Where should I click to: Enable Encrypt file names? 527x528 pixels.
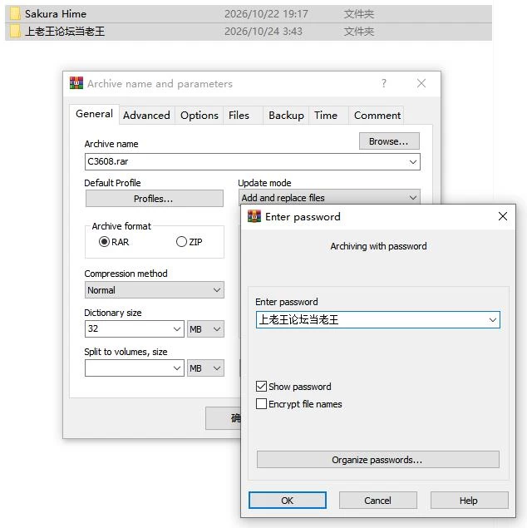point(261,404)
